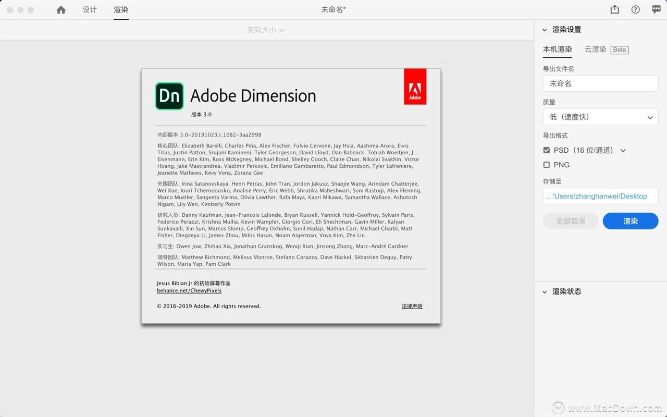Select the 渲染 tab
Viewport: 667px width, 417px height.
pyautogui.click(x=121, y=10)
